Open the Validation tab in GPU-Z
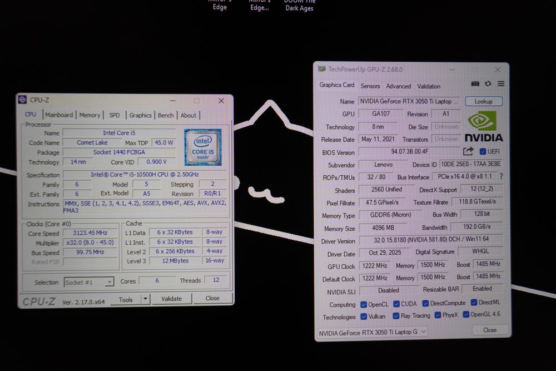Image resolution: width=556 pixels, height=371 pixels. click(429, 86)
